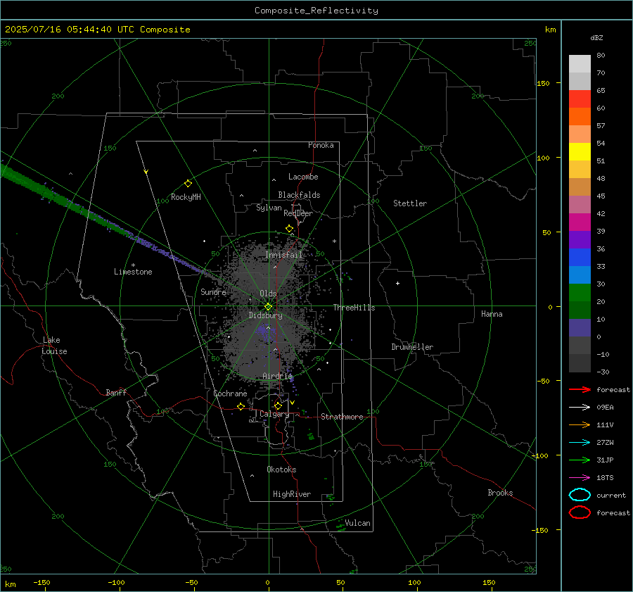Click the Hanna city label
633x592 pixels.
tap(492, 314)
